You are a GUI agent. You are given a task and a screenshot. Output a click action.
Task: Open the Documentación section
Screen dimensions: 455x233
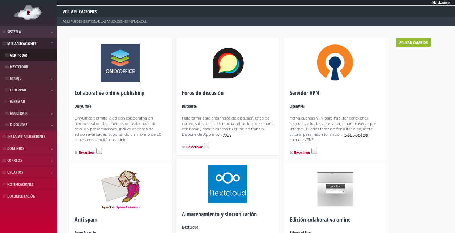tap(28, 196)
